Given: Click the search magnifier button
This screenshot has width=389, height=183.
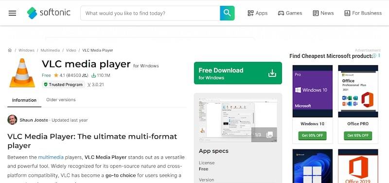Looking at the screenshot, I should pyautogui.click(x=227, y=13).
